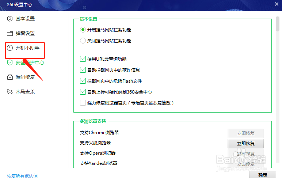
Task: Click the 支持Opera浏览器 text
Action: [x=98, y=153]
